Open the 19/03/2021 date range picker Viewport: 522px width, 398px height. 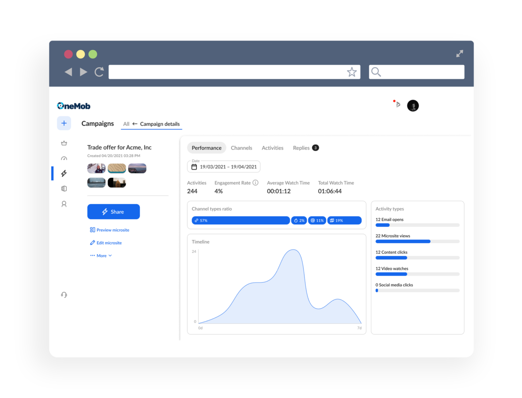coord(228,167)
